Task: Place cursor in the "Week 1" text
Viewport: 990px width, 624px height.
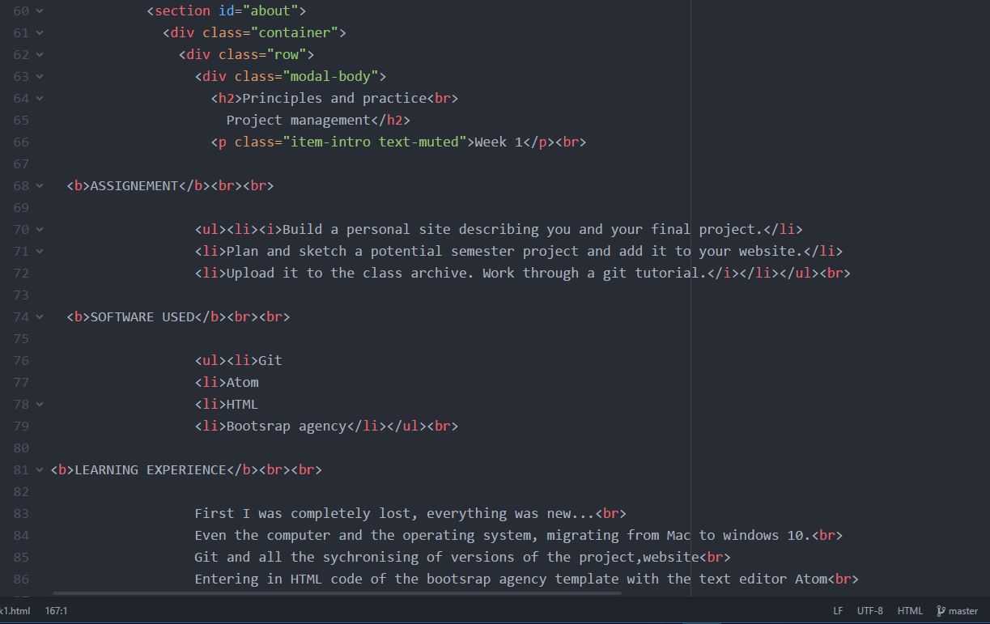Action: (x=498, y=142)
